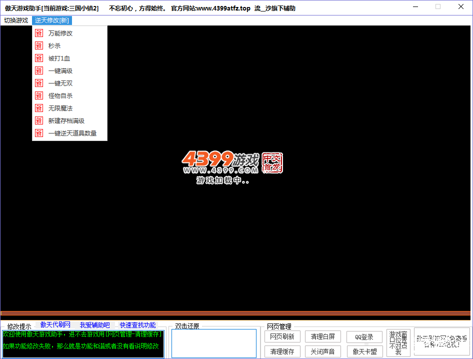Click the green 修改提示 message box

pos(83,344)
